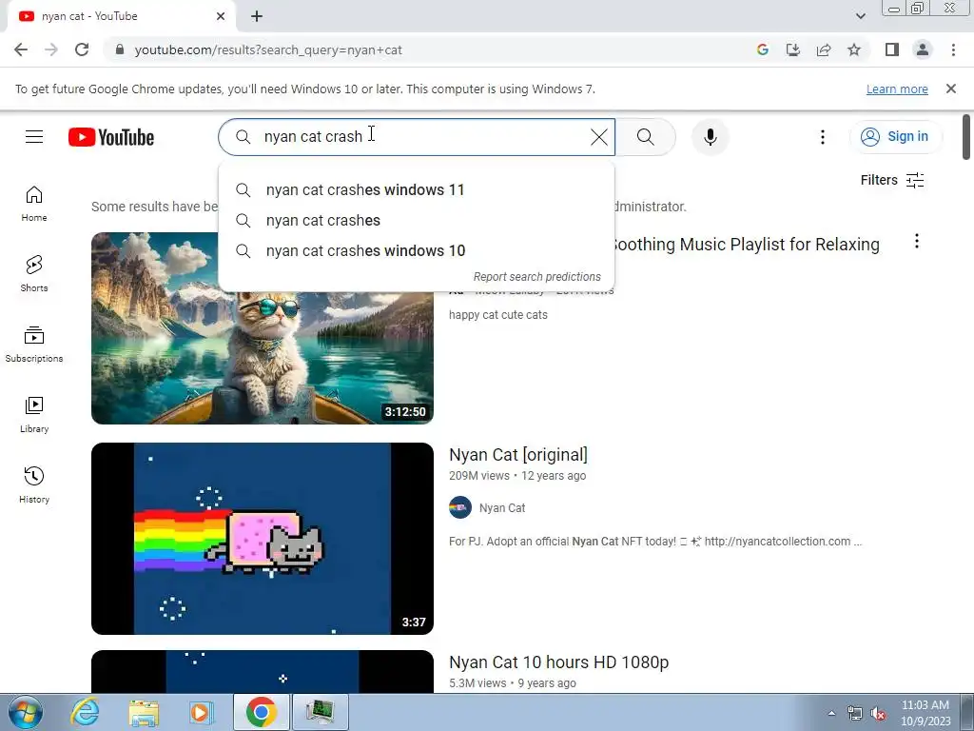Select suggestion 'nyan cat crashes'
Viewport: 974px width, 731px height.
click(417, 221)
